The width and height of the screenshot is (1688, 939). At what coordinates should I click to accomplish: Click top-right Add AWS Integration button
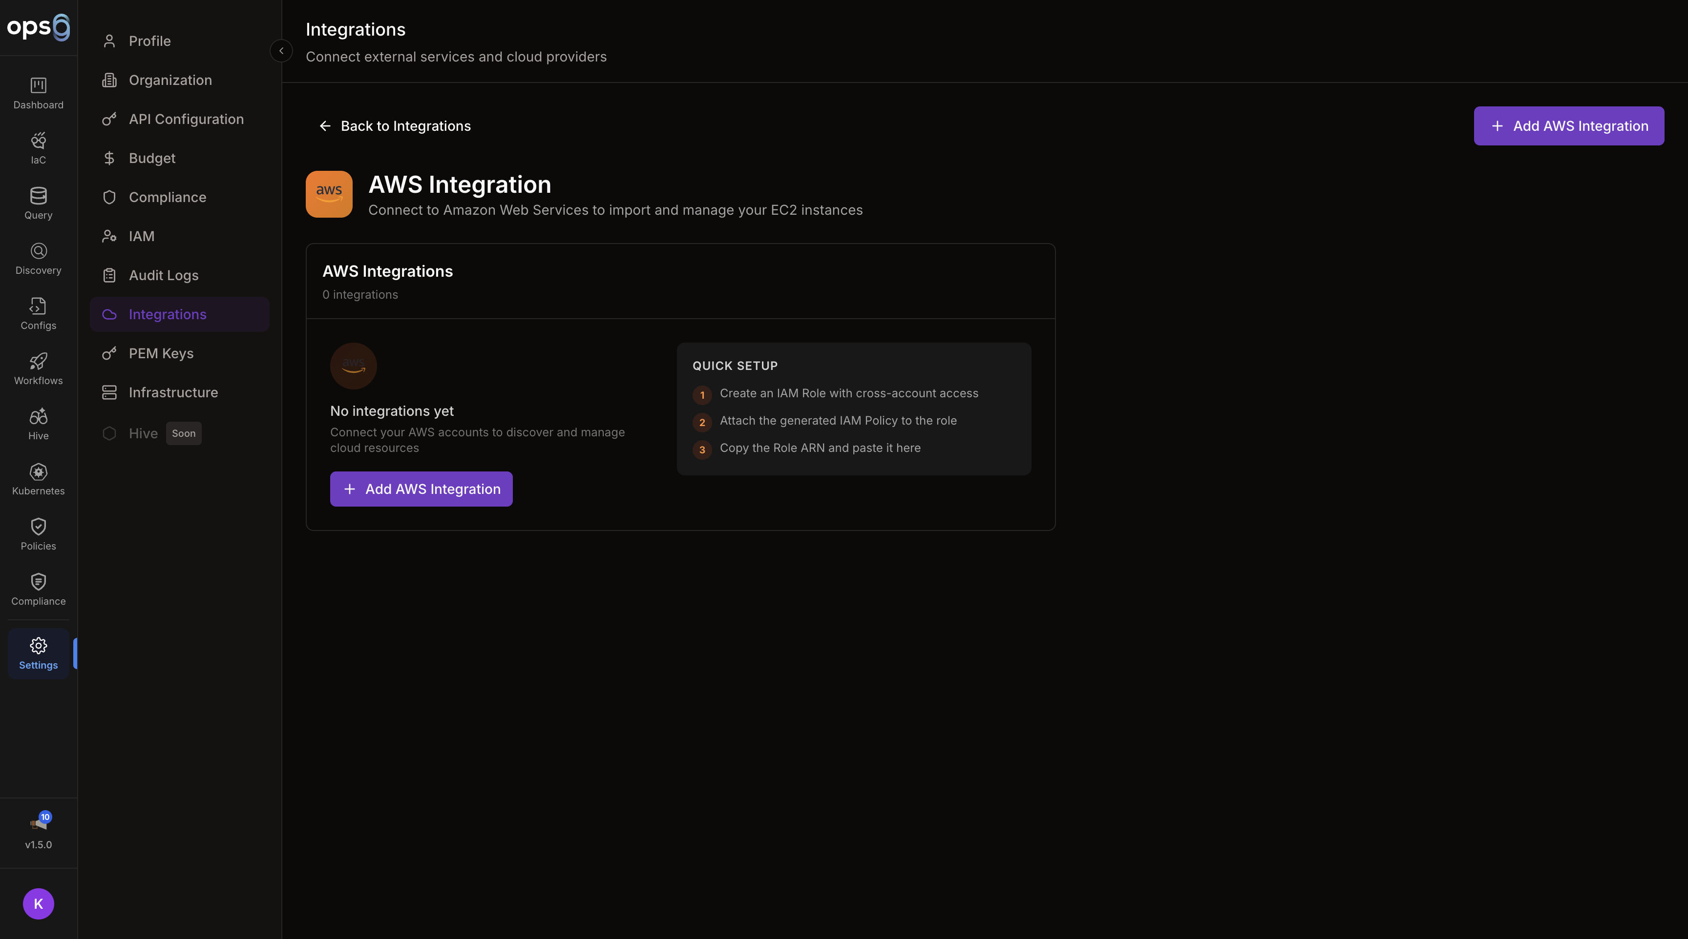coord(1568,126)
